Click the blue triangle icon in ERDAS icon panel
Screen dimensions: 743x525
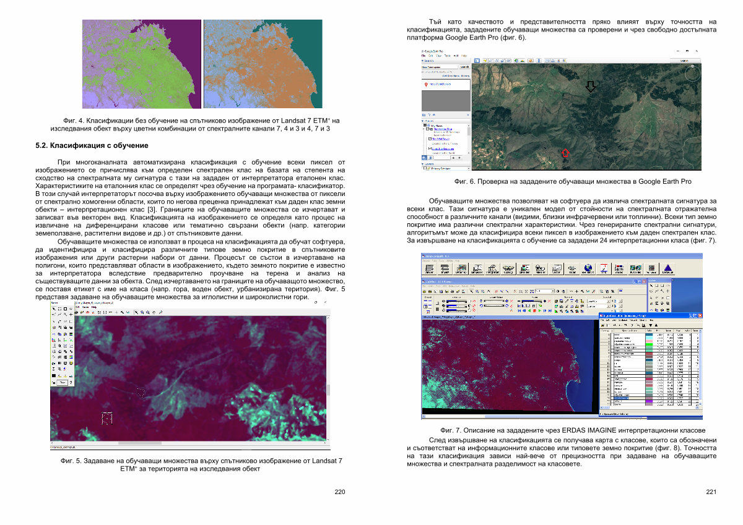(667, 267)
